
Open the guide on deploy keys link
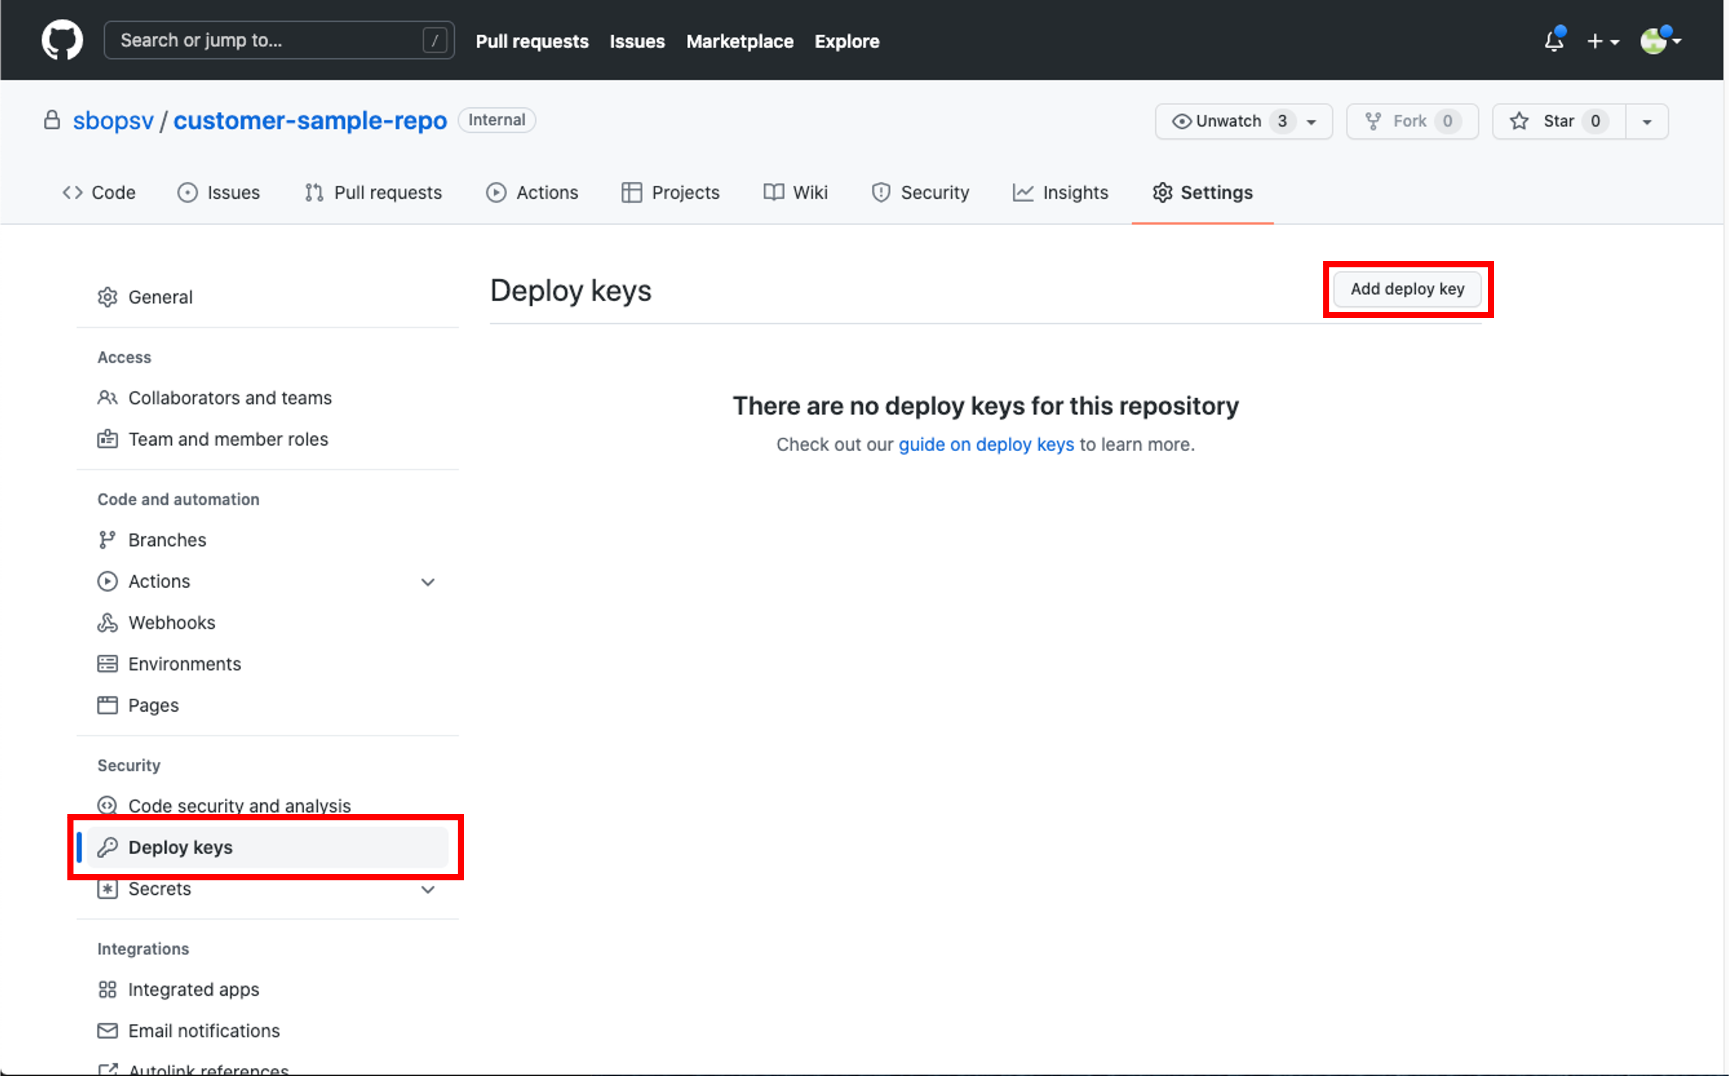(986, 444)
